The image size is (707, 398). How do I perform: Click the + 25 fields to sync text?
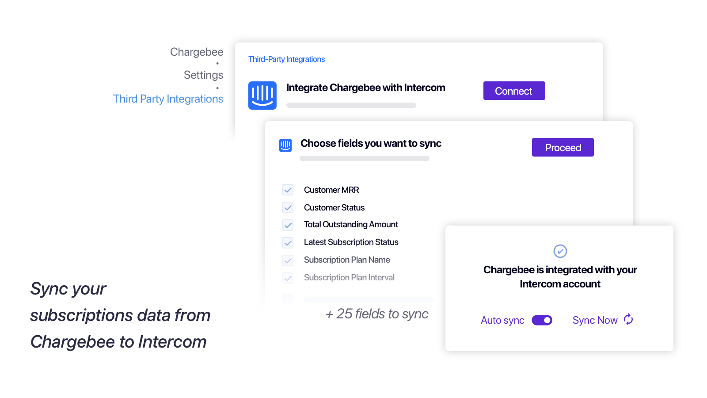point(377,314)
